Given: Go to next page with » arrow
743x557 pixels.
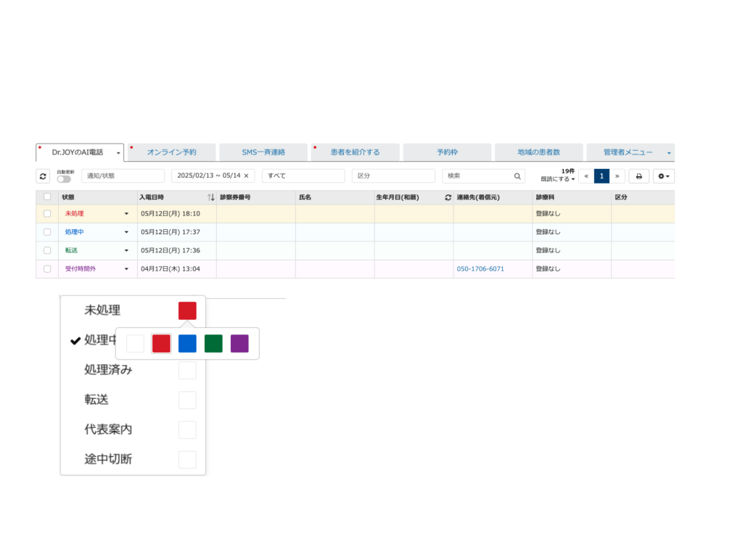Looking at the screenshot, I should (617, 176).
